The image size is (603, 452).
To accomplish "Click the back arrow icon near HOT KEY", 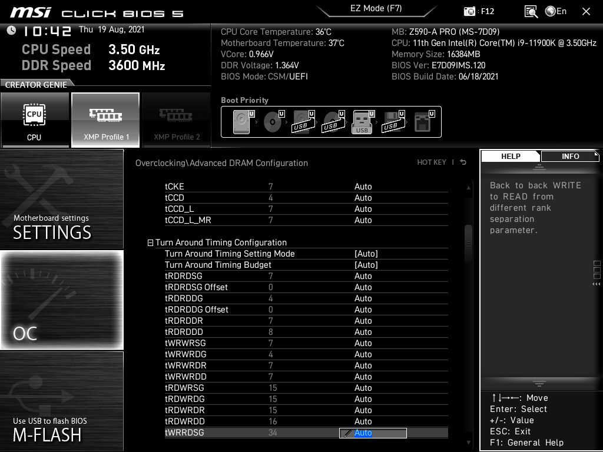I will [463, 162].
